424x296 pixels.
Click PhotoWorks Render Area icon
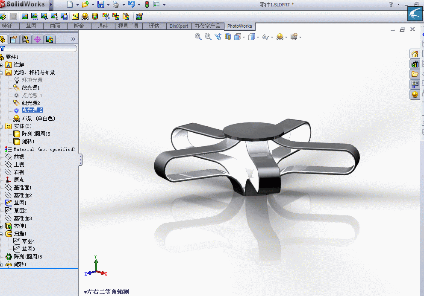coord(34,17)
